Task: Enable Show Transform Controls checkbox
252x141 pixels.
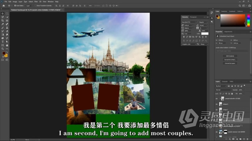Action: 35,6
